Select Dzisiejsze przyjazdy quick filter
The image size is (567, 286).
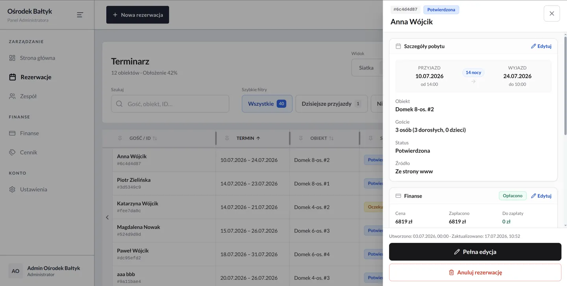point(332,104)
